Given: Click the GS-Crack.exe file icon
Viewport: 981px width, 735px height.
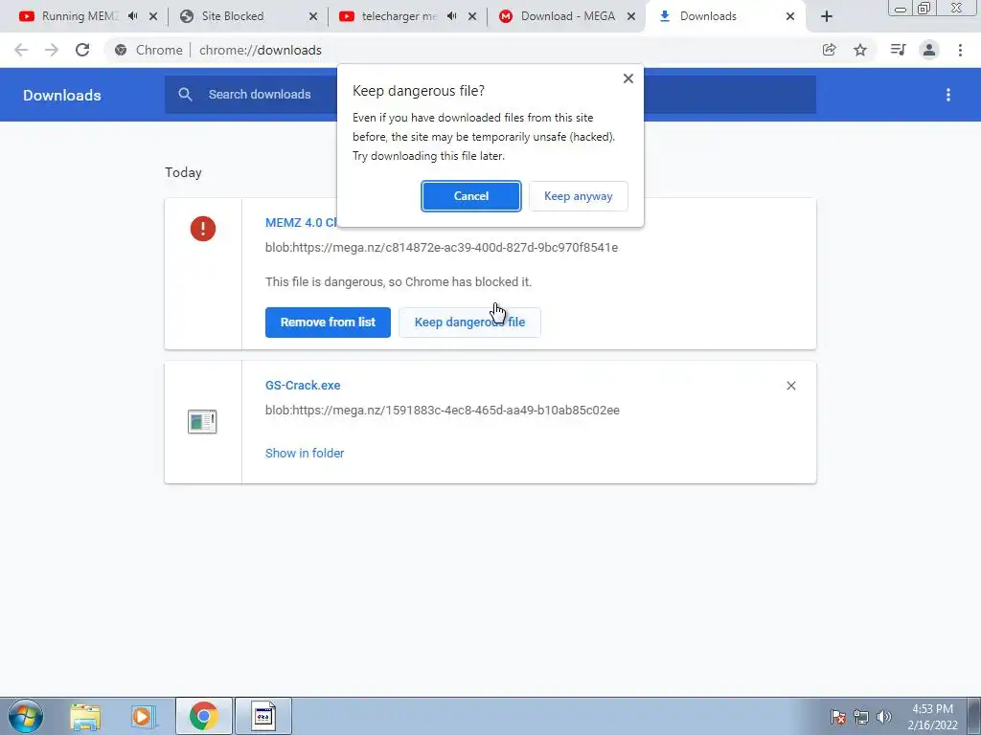Looking at the screenshot, I should [202, 421].
